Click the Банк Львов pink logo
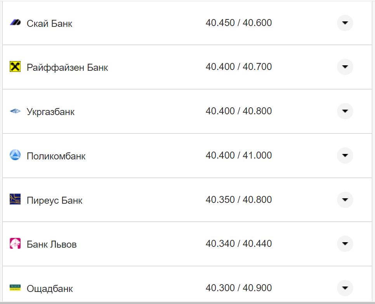 [15, 244]
